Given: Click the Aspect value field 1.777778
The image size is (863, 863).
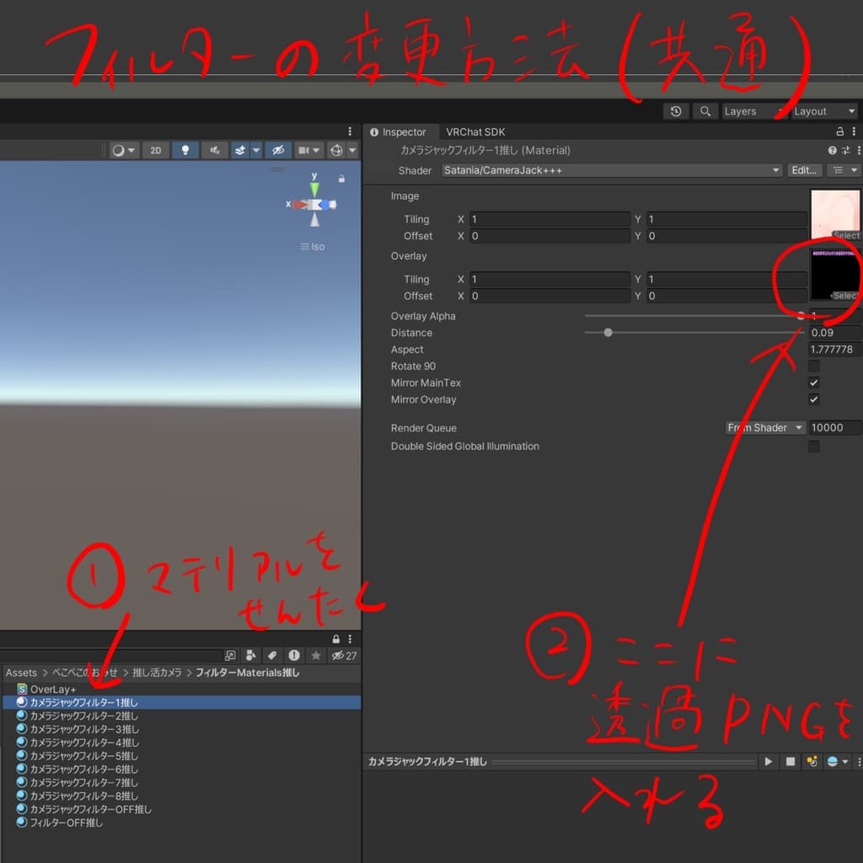Looking at the screenshot, I should point(834,349).
